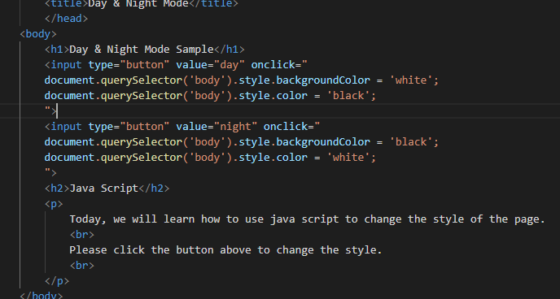Click the title text 'Day & Night Mode'
The width and height of the screenshot is (560, 299).
(138, 4)
